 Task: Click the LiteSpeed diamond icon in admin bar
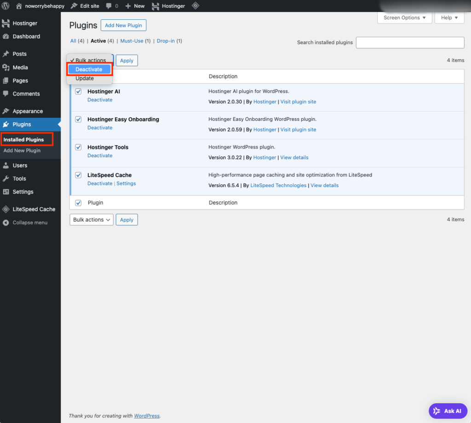pos(195,6)
